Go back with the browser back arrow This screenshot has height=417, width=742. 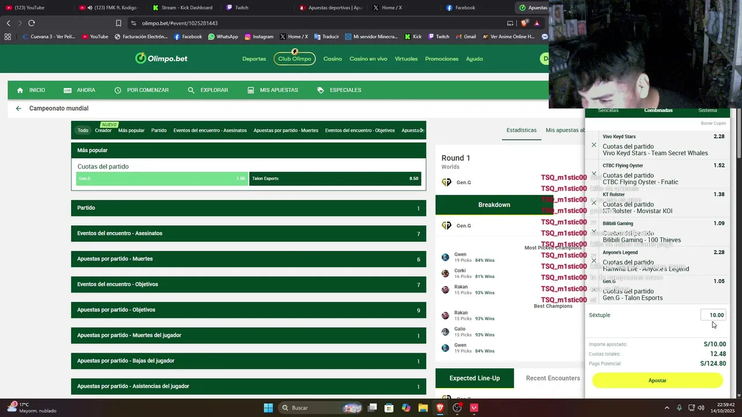click(8, 23)
